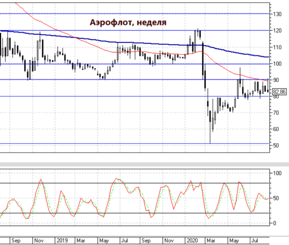Click price axis value 50 on main chart

click(276, 145)
